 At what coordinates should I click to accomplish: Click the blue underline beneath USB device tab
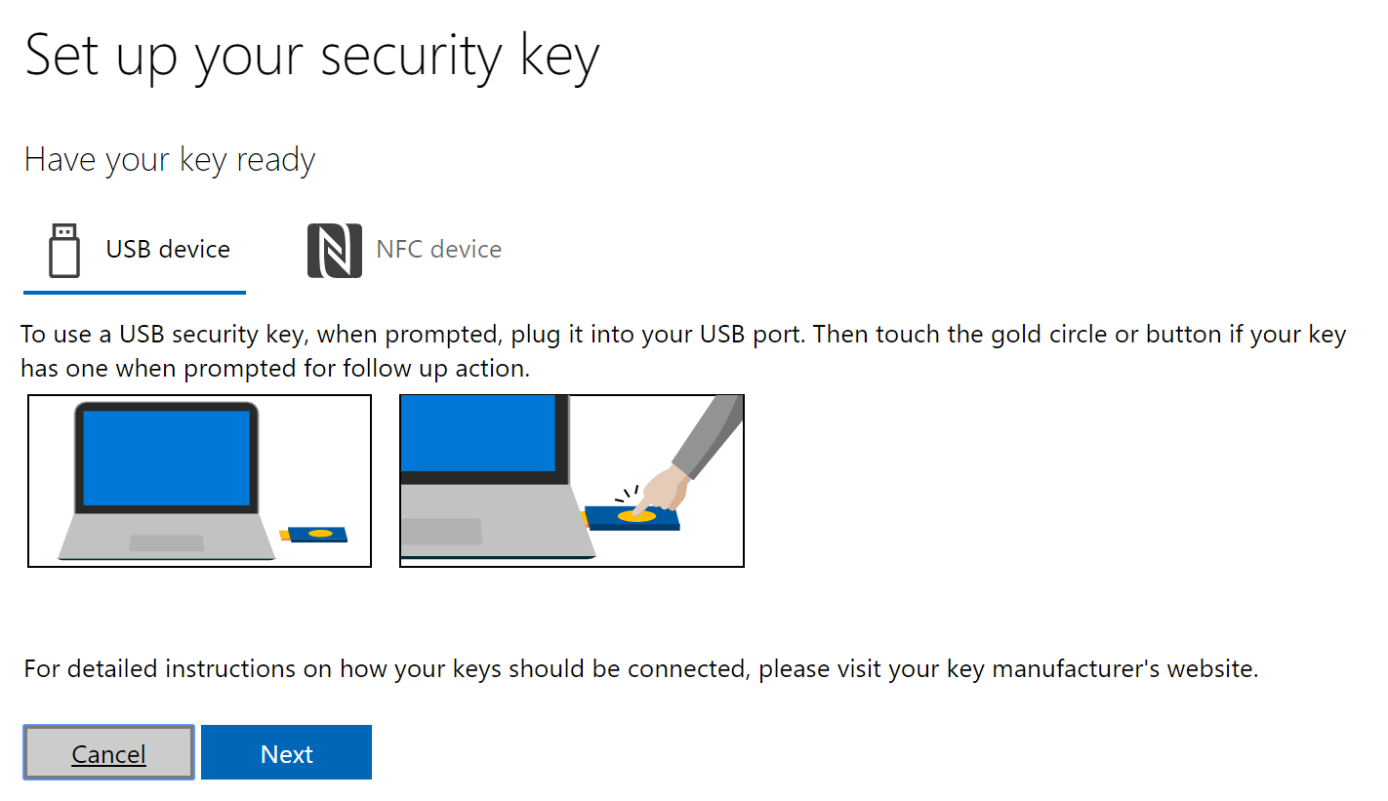pos(135,292)
